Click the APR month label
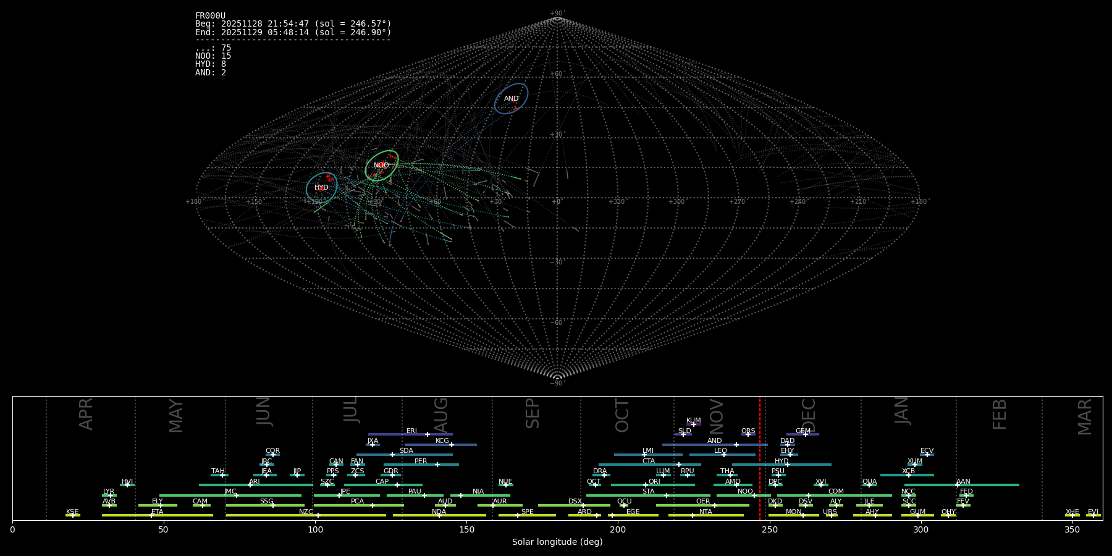Image resolution: width=1112 pixels, height=556 pixels. click(x=86, y=414)
